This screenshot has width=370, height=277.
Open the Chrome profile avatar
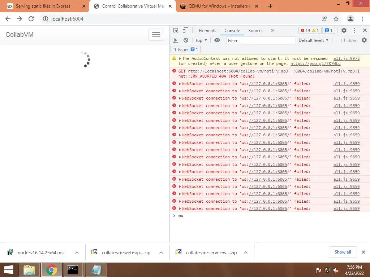tap(350, 19)
